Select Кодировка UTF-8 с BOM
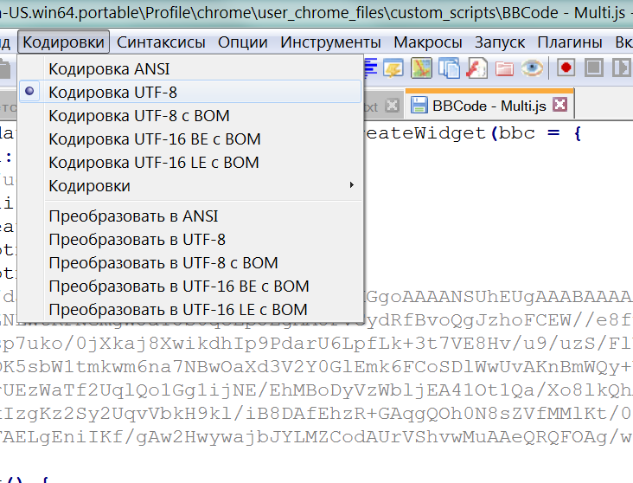The height and width of the screenshot is (483, 633). click(138, 115)
